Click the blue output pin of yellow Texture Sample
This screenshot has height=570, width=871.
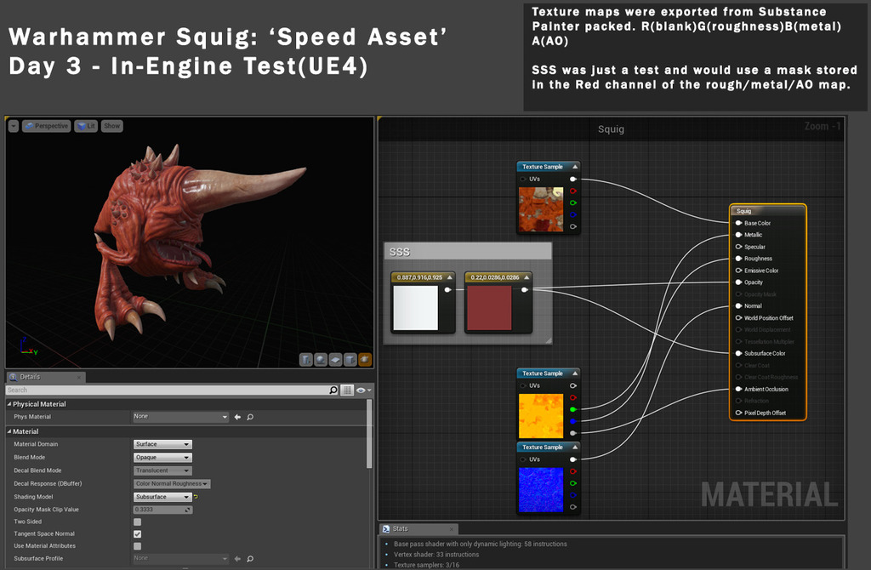click(572, 421)
